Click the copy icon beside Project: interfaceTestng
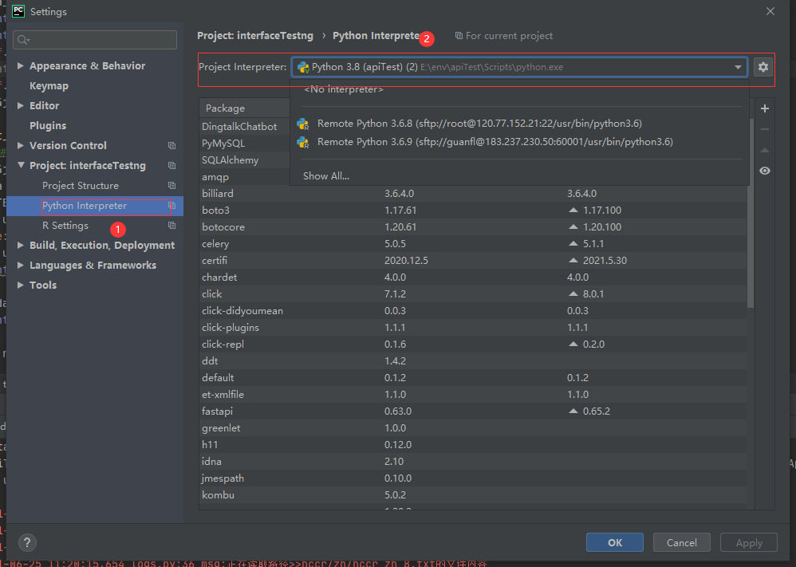This screenshot has width=796, height=567. 172,166
